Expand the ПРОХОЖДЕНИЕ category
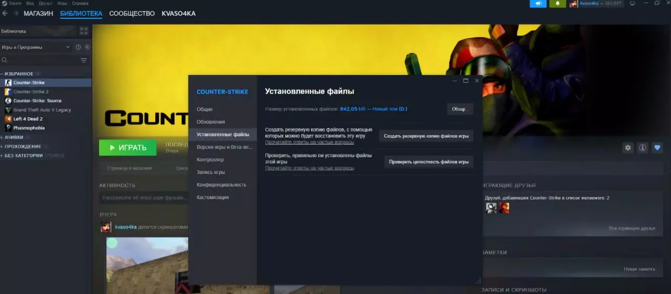 pos(23,147)
